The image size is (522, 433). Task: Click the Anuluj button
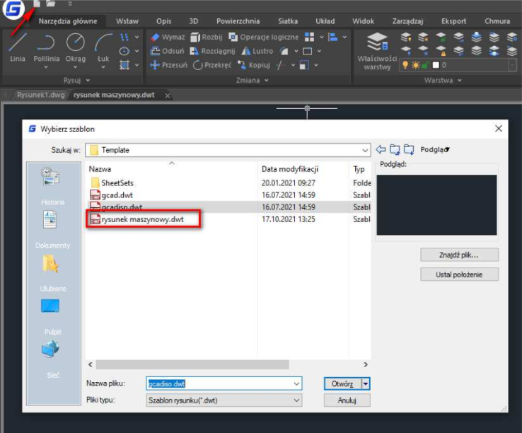[x=347, y=400]
